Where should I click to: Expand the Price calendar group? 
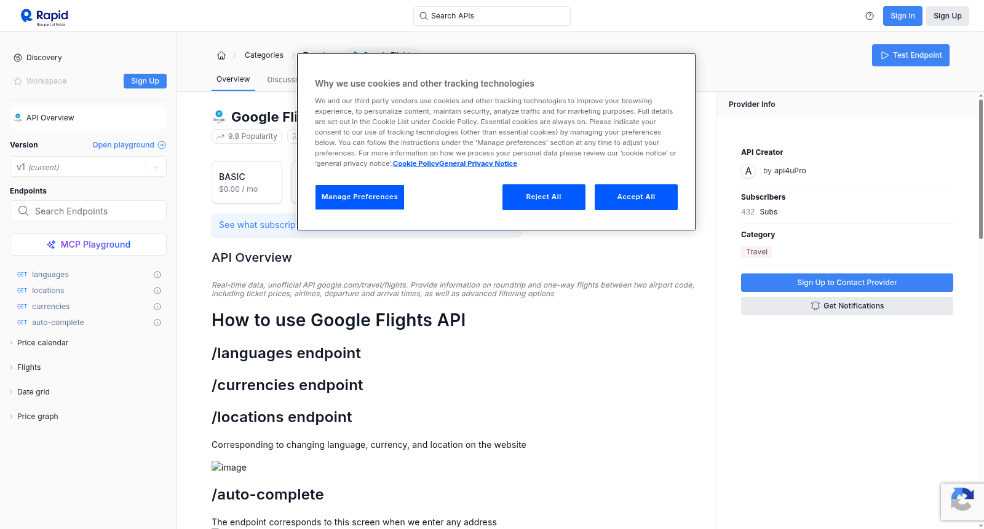tap(42, 343)
